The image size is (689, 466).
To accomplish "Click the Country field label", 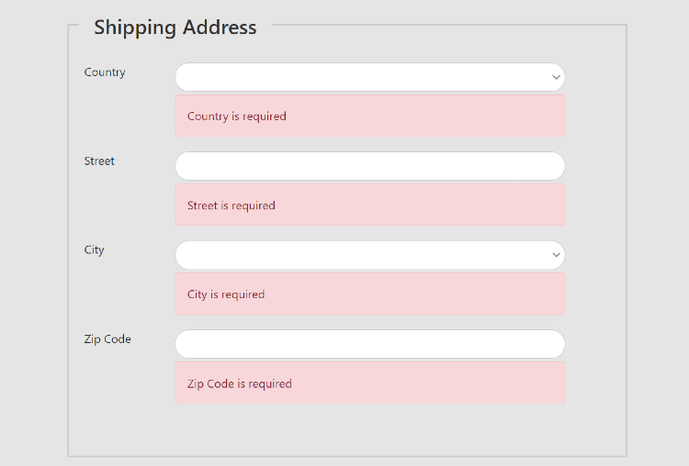I will pos(105,72).
